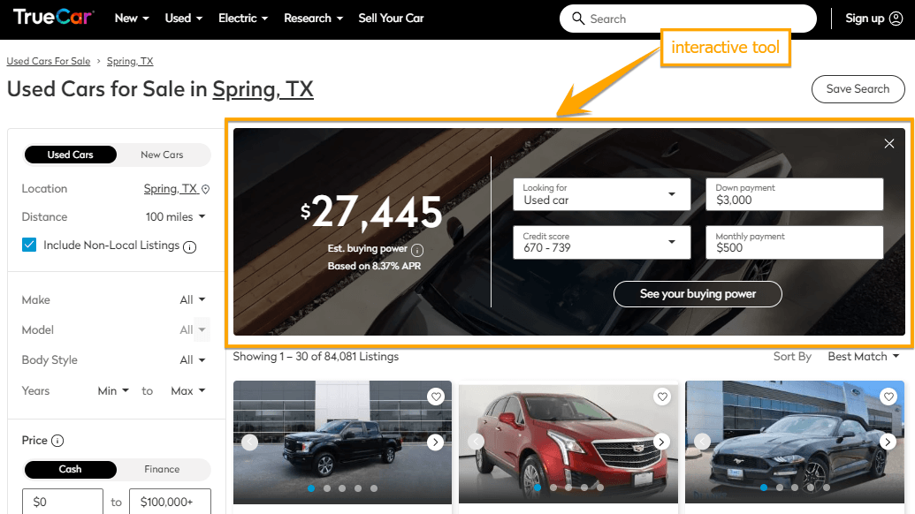Screen dimensions: 915x514
Task: Open the Model dropdown
Action: (x=193, y=329)
